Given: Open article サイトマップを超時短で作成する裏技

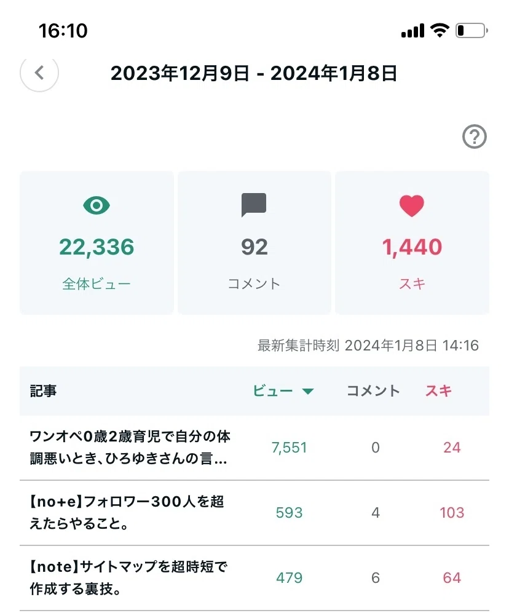Looking at the screenshot, I should [128, 578].
